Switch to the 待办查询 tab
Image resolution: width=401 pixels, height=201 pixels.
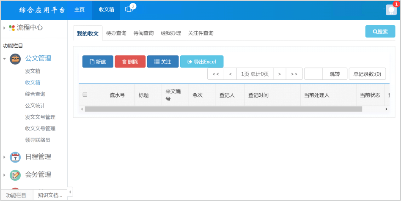pos(116,33)
